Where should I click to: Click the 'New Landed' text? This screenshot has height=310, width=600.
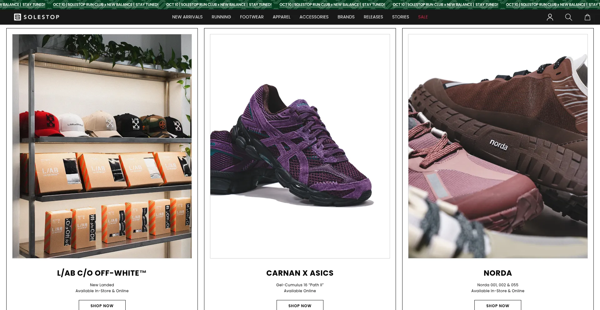click(102, 285)
